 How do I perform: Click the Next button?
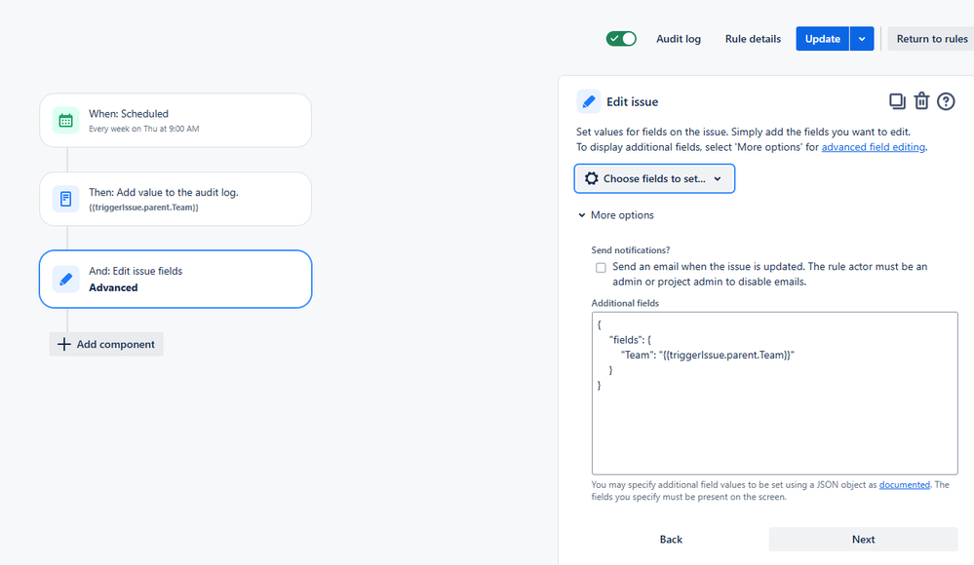pyautogui.click(x=863, y=540)
